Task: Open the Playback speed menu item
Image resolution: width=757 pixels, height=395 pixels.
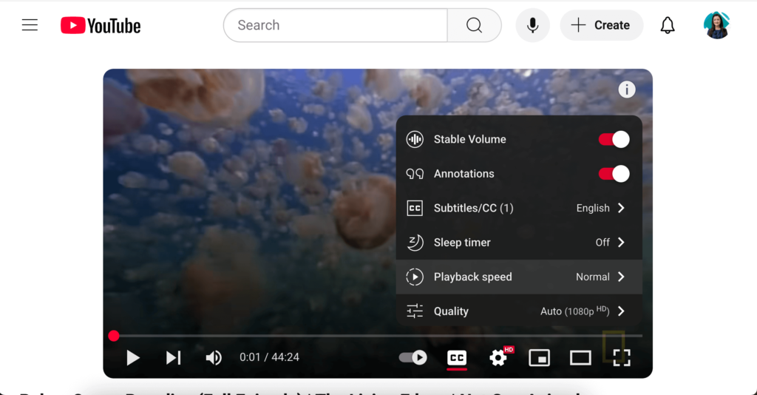Action: 519,277
